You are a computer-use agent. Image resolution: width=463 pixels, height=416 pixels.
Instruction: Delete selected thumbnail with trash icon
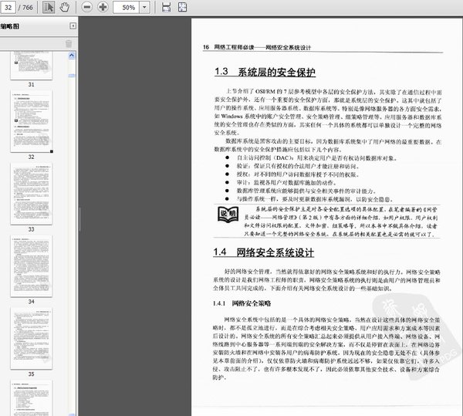coord(69,44)
